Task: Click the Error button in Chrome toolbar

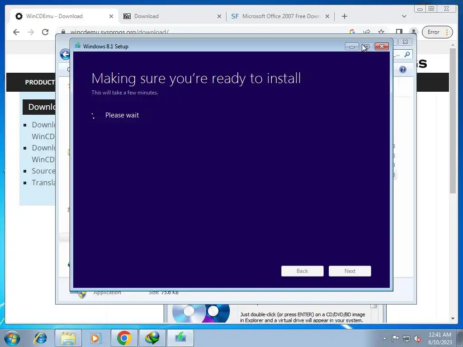Action: pyautogui.click(x=434, y=32)
